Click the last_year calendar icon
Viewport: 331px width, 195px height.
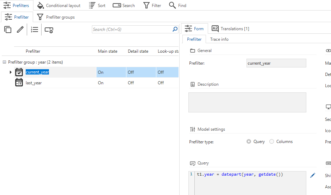tap(19, 83)
